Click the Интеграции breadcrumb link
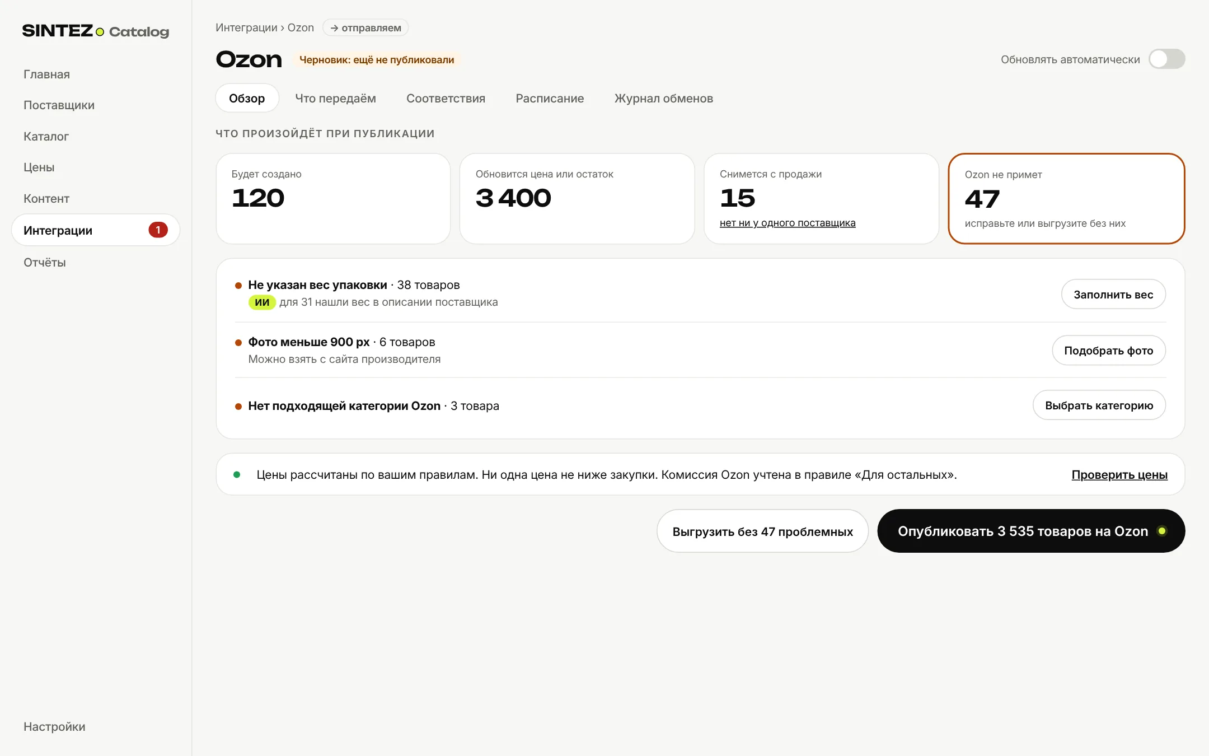Screen dimensions: 1209x756 [246, 27]
